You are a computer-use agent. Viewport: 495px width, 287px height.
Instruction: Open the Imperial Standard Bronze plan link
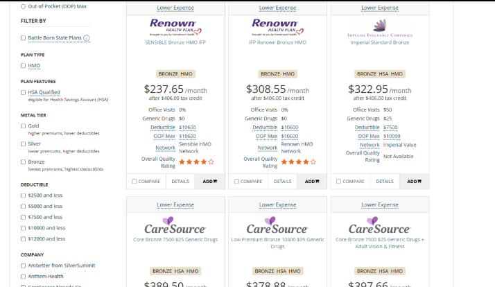click(380, 42)
